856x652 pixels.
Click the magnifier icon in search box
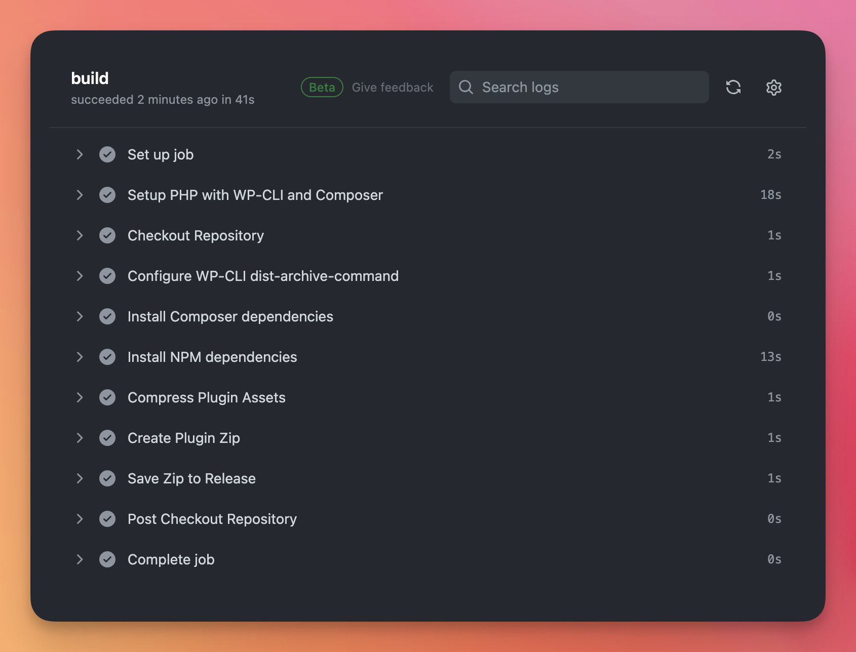click(x=466, y=87)
